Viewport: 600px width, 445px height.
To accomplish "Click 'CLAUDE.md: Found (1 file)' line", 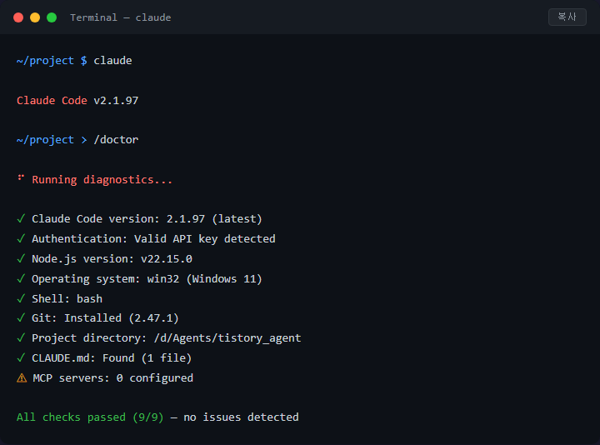I will 112,358.
